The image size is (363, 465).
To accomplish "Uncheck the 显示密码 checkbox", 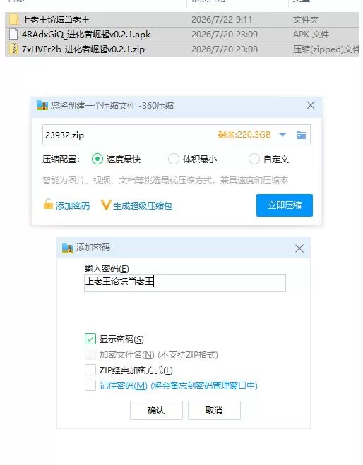I will pos(90,339).
